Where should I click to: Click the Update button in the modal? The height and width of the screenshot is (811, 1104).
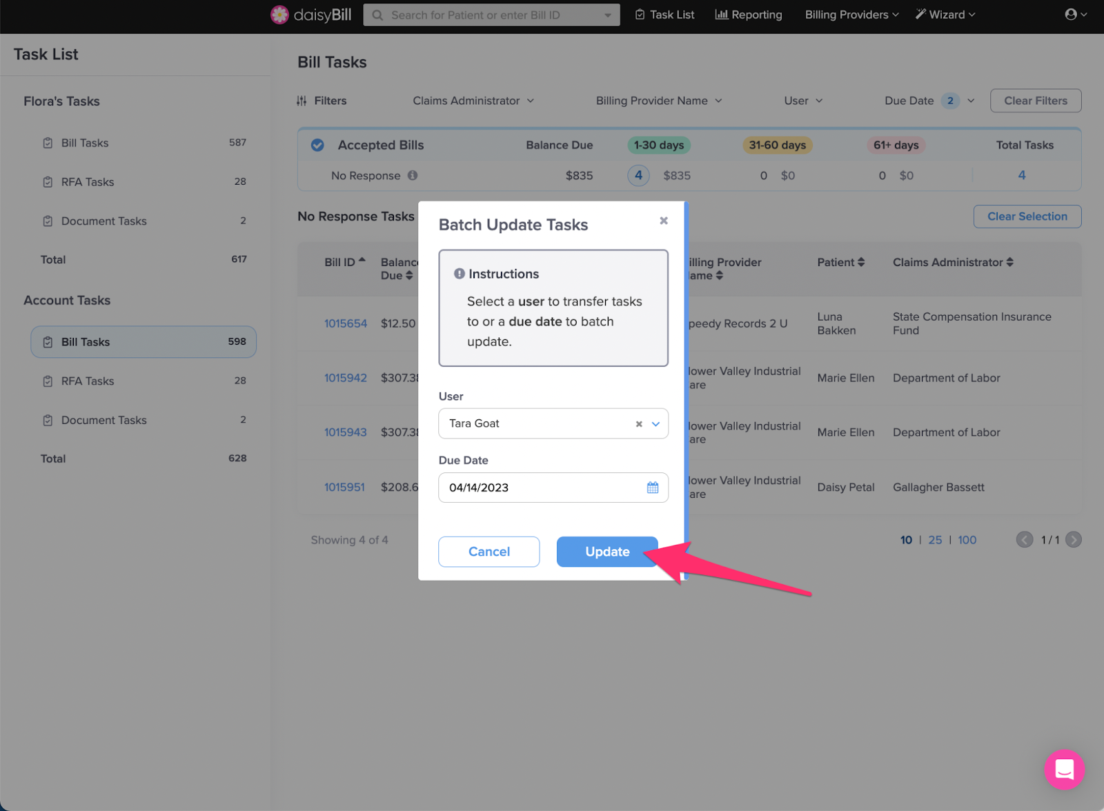(x=607, y=552)
